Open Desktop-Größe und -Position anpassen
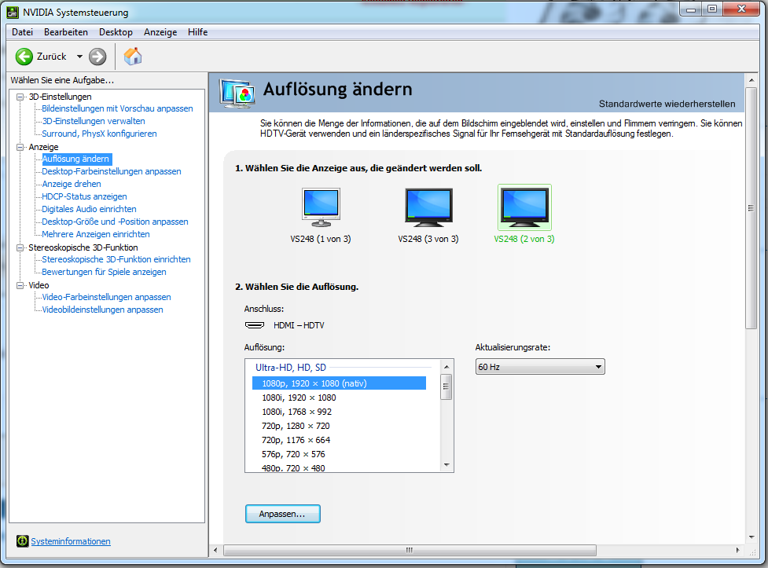The image size is (768, 568). click(115, 222)
